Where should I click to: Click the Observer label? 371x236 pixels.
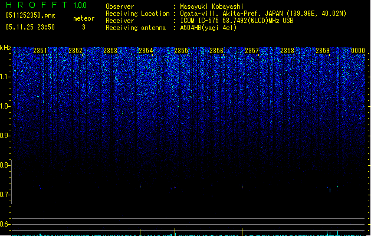pyautogui.click(x=120, y=6)
